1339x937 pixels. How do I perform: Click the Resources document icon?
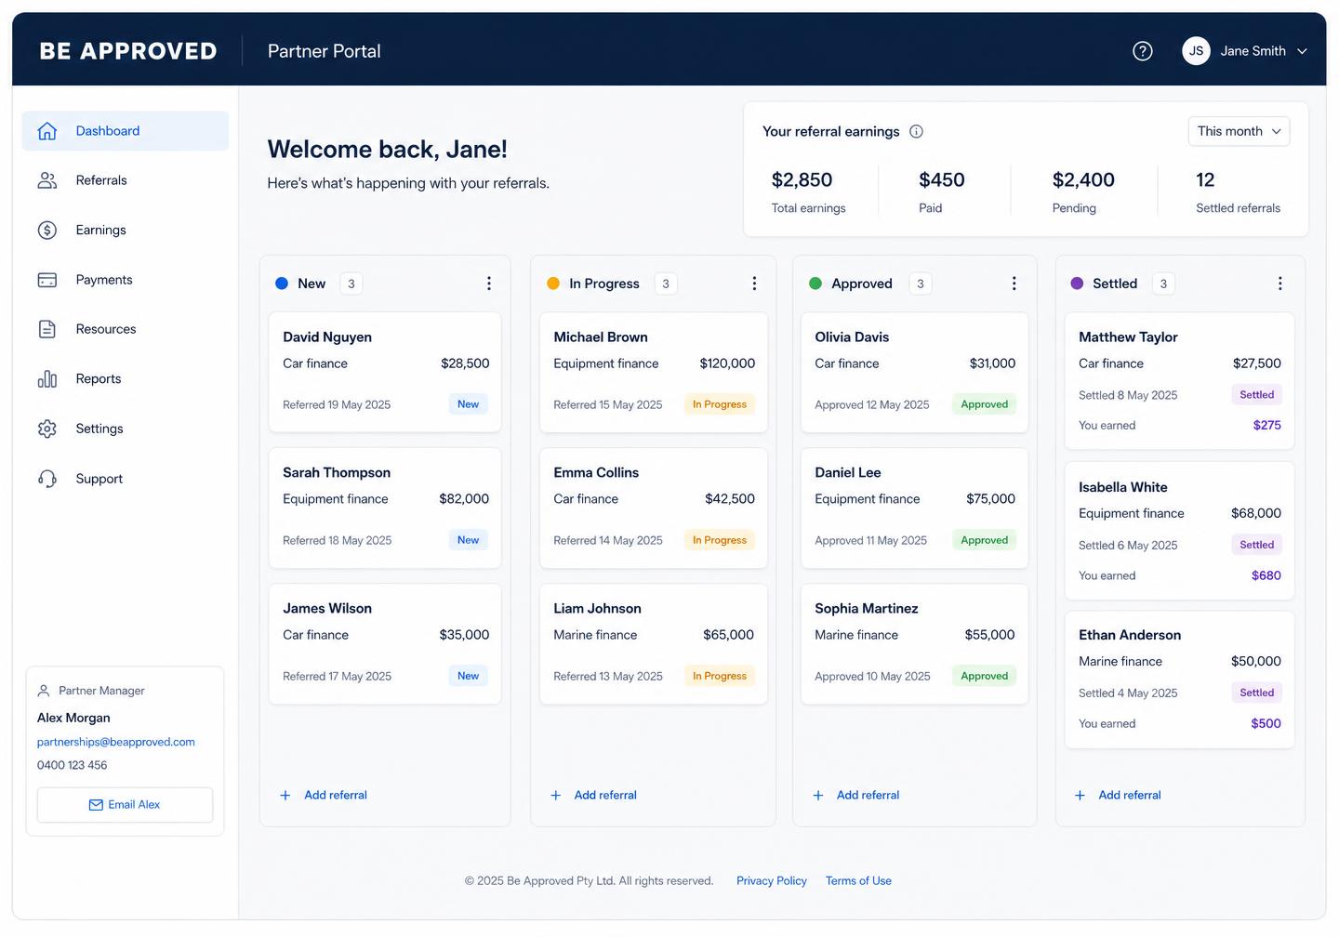tap(47, 329)
